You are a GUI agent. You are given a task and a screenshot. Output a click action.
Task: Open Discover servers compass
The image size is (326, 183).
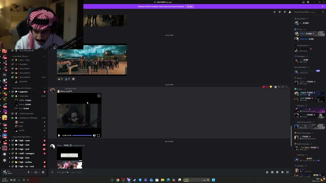[4, 160]
